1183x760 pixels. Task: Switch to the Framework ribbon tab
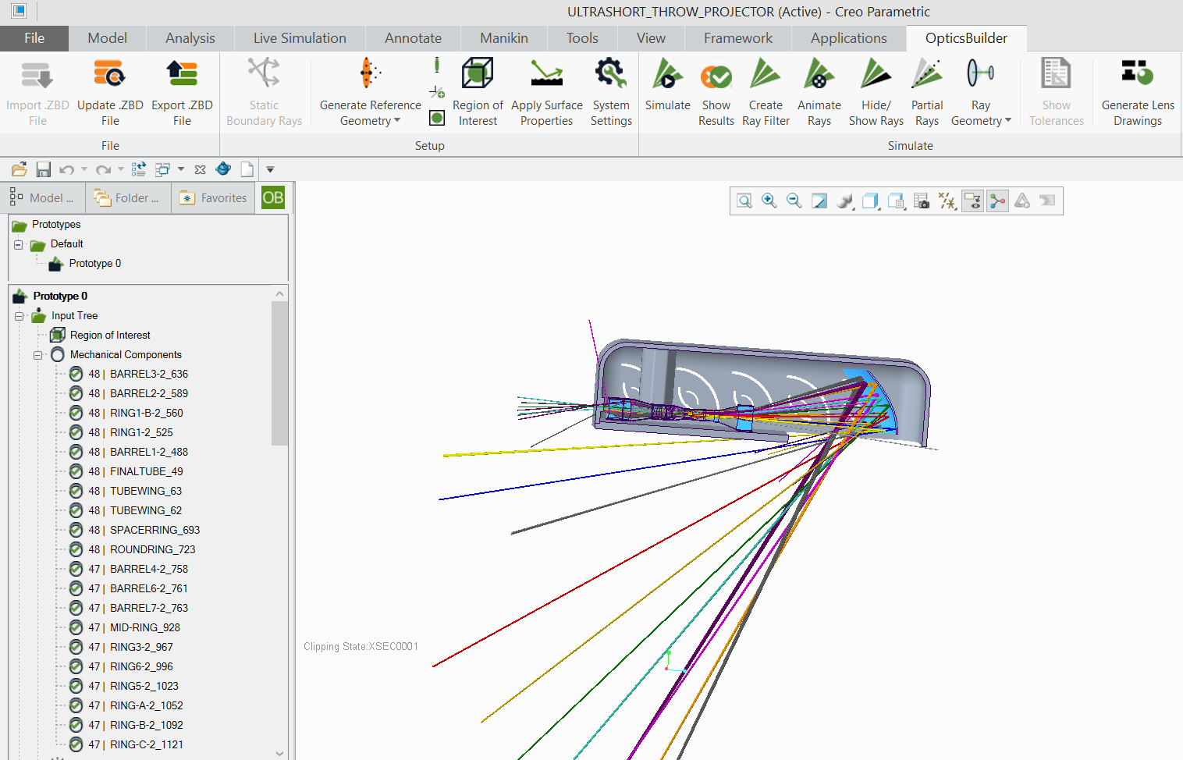point(738,38)
